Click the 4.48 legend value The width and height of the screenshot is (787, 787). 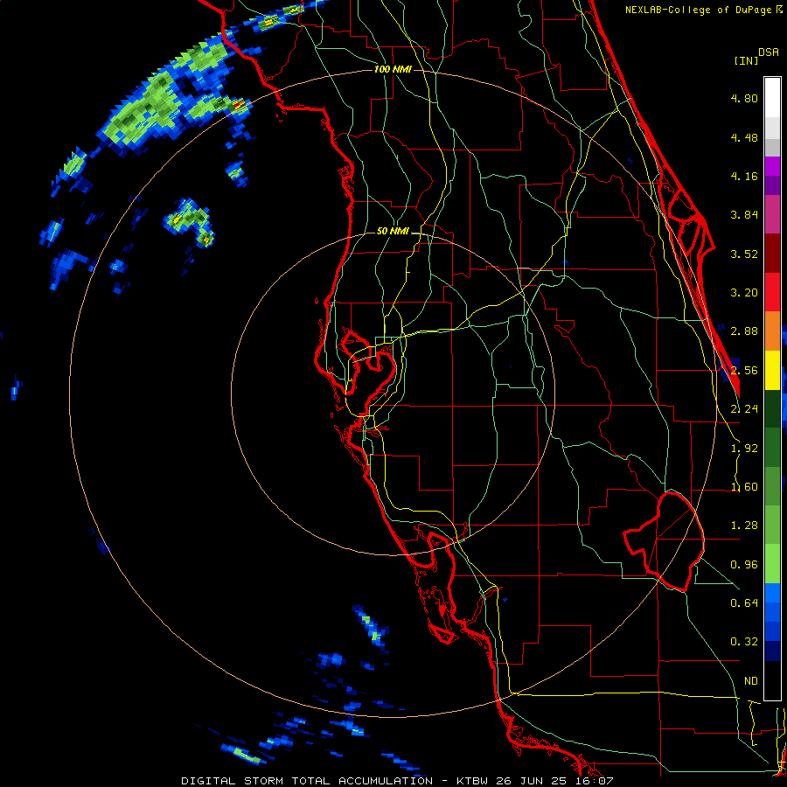pos(744,137)
